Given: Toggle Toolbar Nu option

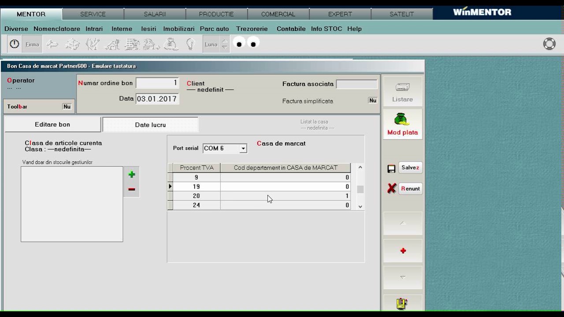Looking at the screenshot, I should [x=67, y=107].
